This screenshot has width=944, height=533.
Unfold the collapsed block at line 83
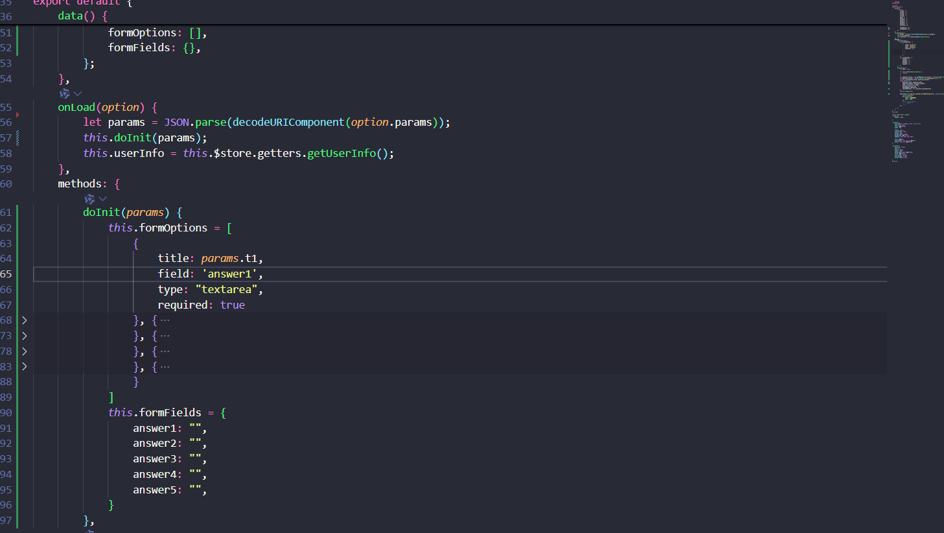[x=24, y=366]
